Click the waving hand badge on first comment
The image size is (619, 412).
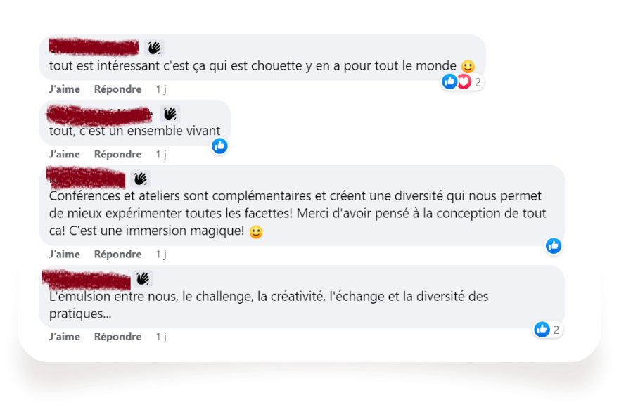coord(154,48)
